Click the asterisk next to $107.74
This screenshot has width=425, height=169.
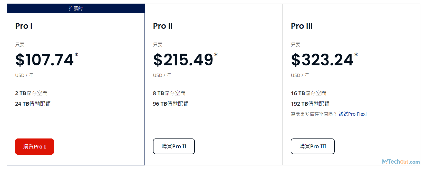pyautogui.click(x=76, y=55)
